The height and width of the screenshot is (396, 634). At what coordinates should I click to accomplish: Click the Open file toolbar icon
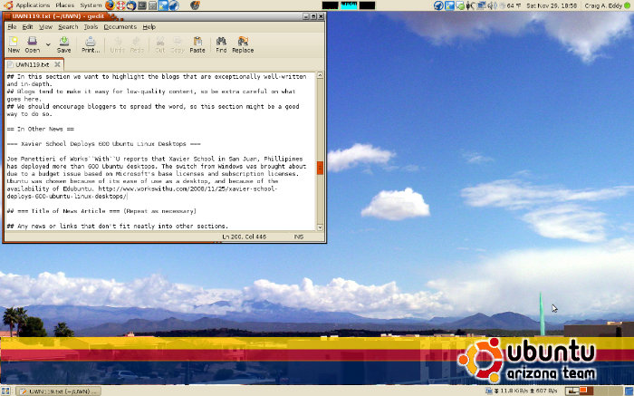[33, 44]
